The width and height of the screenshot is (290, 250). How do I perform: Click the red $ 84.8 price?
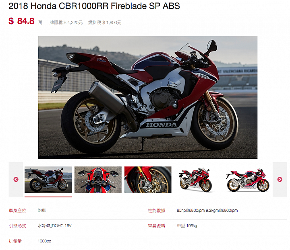pyautogui.click(x=21, y=21)
